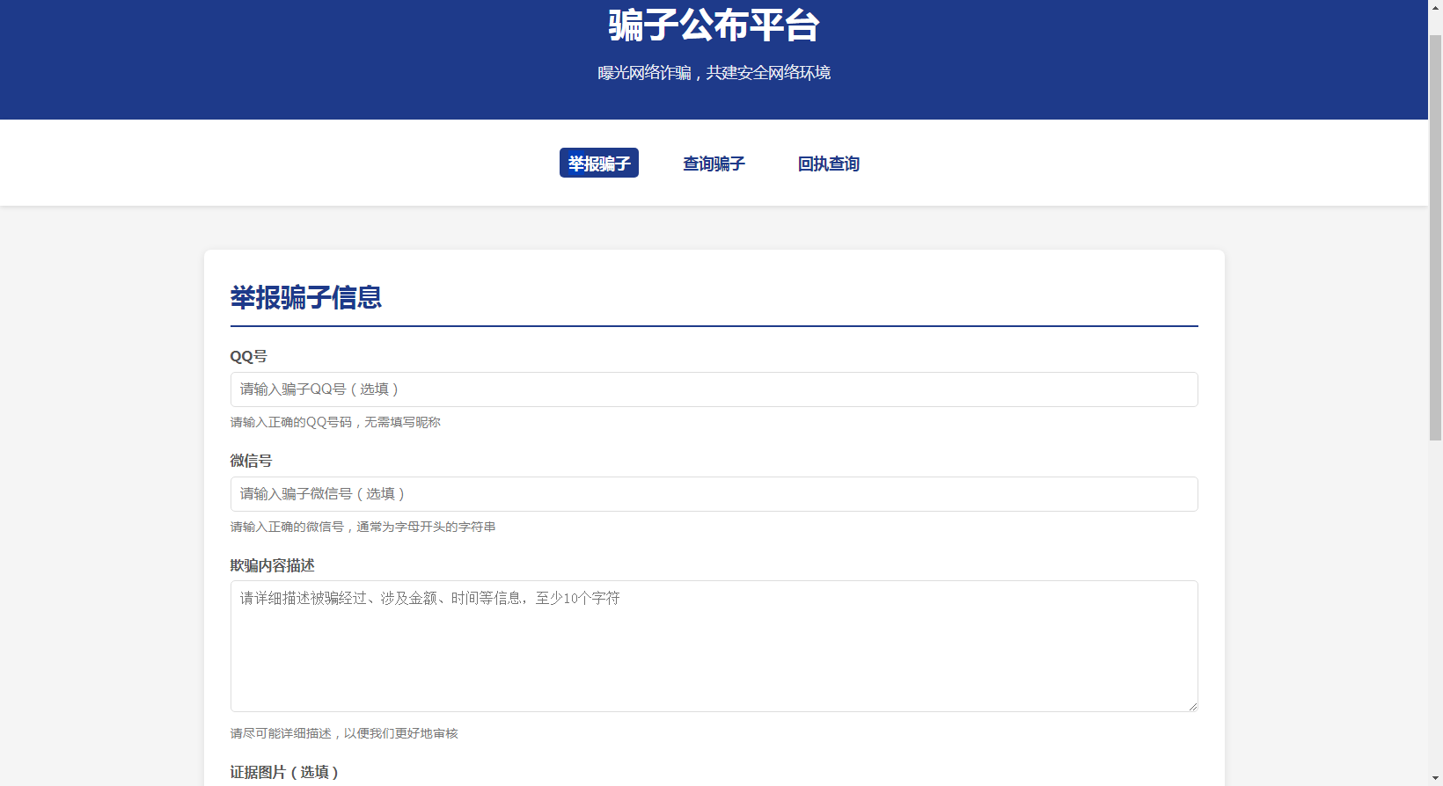The width and height of the screenshot is (1443, 786).
Task: Switch to the 查询骗子 tab
Action: pos(714,164)
